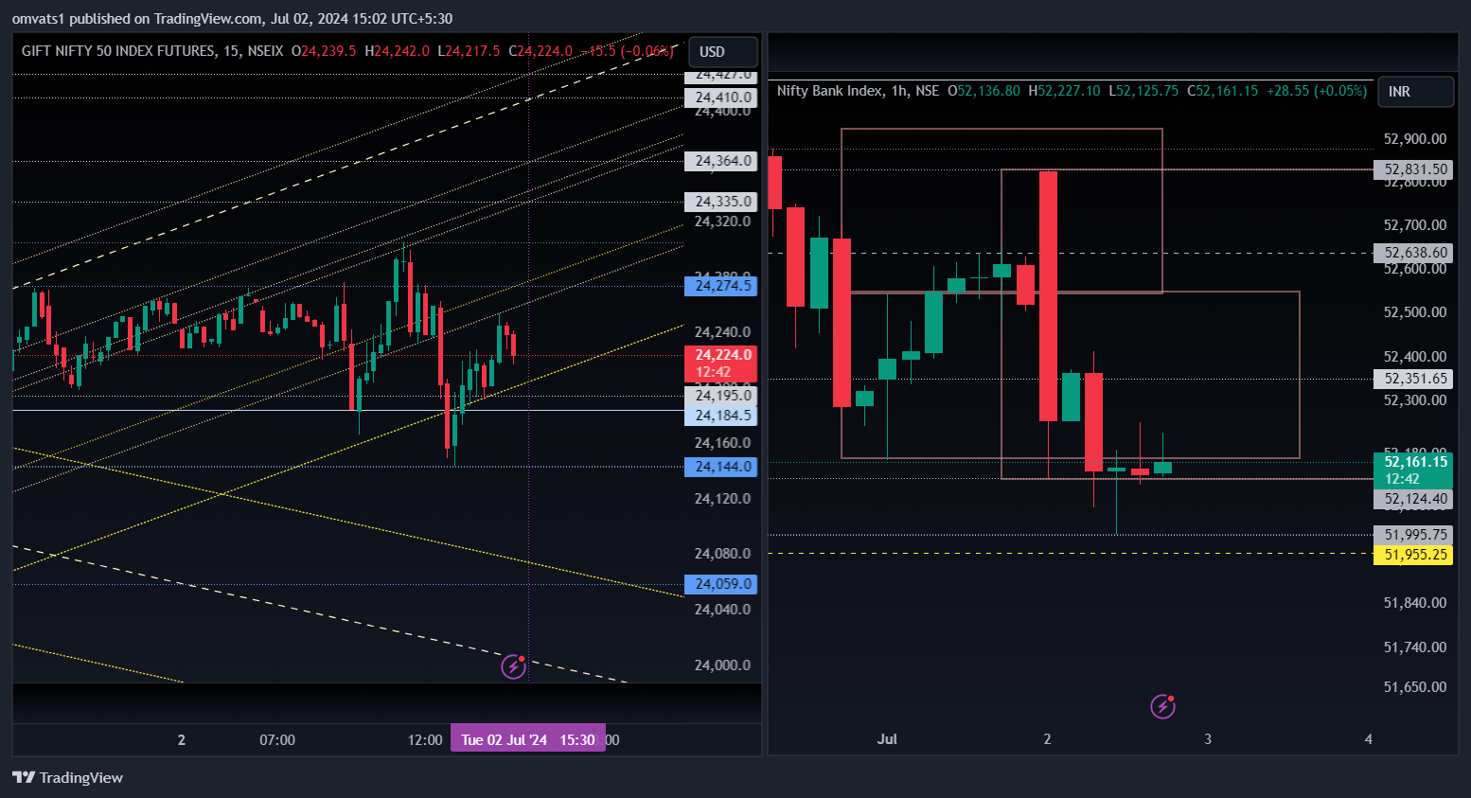Click the open value O24,239.5 in legend
The width and height of the screenshot is (1471, 798).
pyautogui.click(x=324, y=51)
